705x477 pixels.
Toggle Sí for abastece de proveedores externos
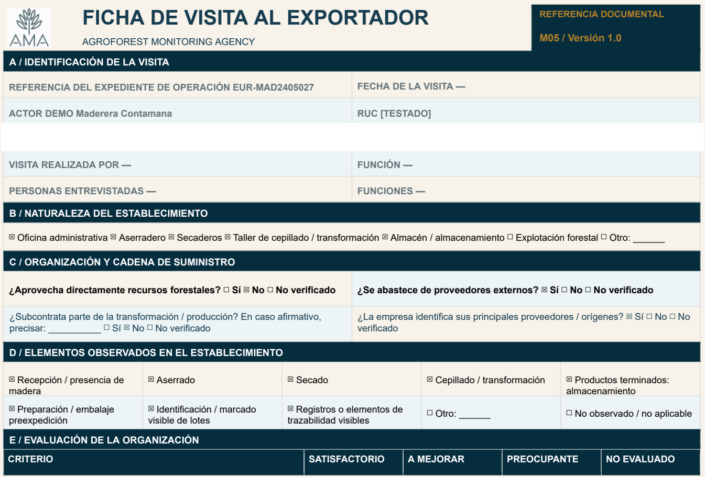pos(545,290)
